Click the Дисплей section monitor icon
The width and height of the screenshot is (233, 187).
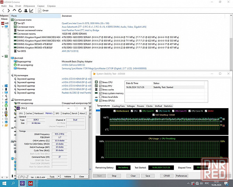point(12,58)
